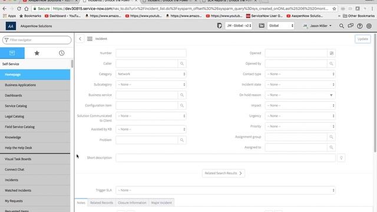The width and height of the screenshot is (377, 212).
Task: Bookmark this page with the star icon
Action: (x=334, y=9)
